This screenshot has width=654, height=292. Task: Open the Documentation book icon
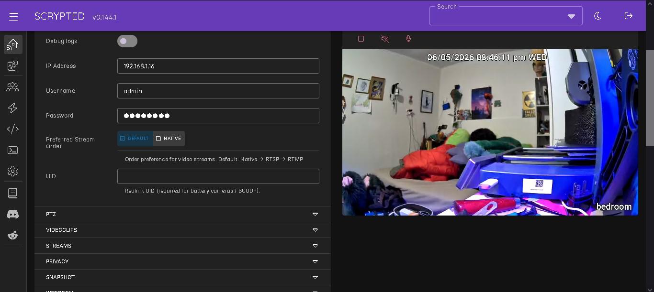(13, 193)
